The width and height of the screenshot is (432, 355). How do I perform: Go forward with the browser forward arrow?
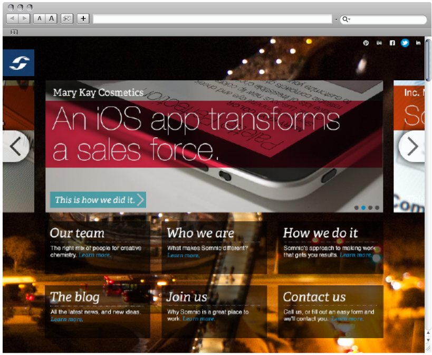tap(24, 19)
